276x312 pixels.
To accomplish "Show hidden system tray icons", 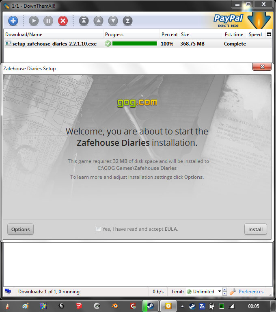I will (x=182, y=306).
